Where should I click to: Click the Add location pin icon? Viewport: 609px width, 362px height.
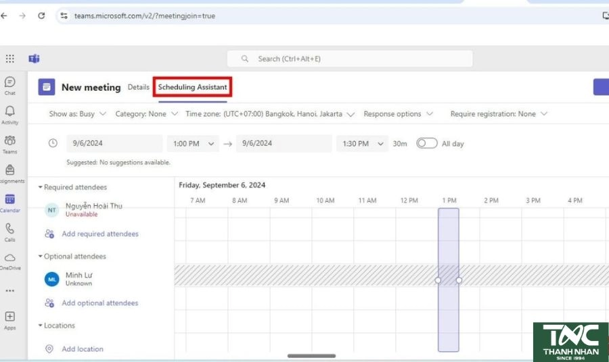(x=49, y=348)
